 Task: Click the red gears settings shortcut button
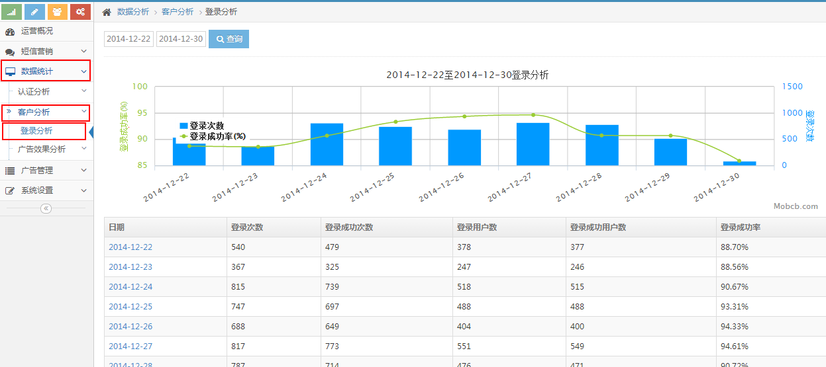tap(80, 12)
